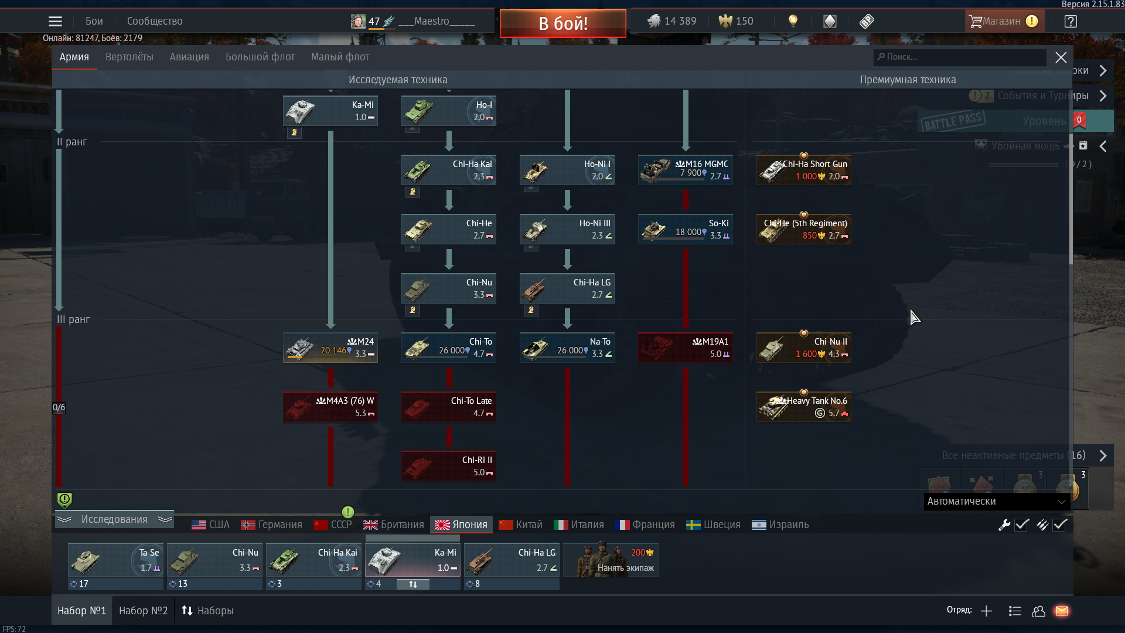
Task: Select the premium Chi-Nu II card
Action: [804, 348]
